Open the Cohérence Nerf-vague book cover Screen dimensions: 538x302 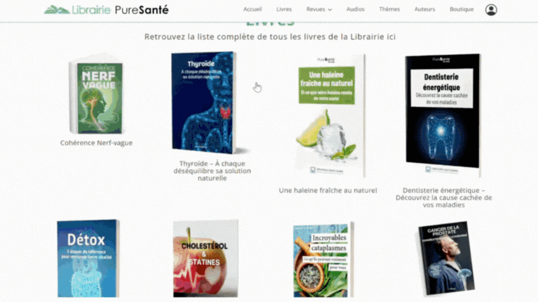tap(97, 94)
